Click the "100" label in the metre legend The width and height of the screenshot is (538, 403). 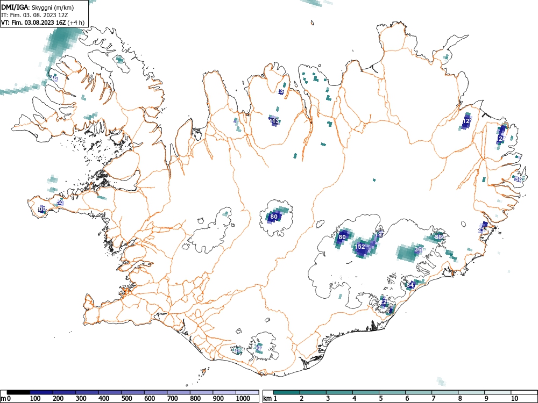[36, 399]
